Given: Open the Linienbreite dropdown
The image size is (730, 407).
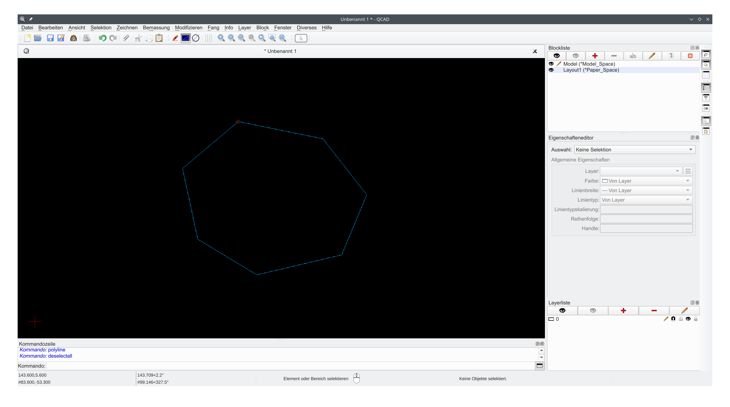Looking at the screenshot, I should pos(646,190).
